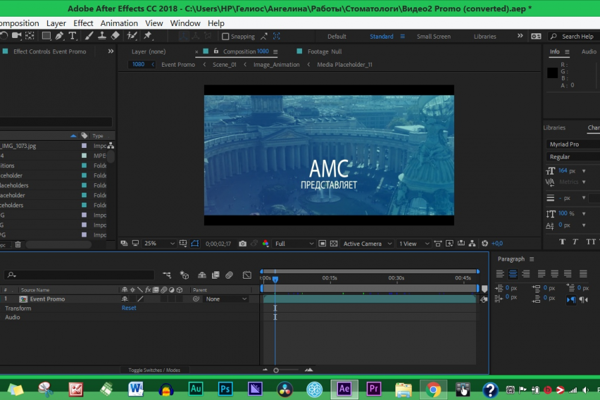Center-align text in the Paragraph panel
600x400 pixels.
pyautogui.click(x=513, y=273)
